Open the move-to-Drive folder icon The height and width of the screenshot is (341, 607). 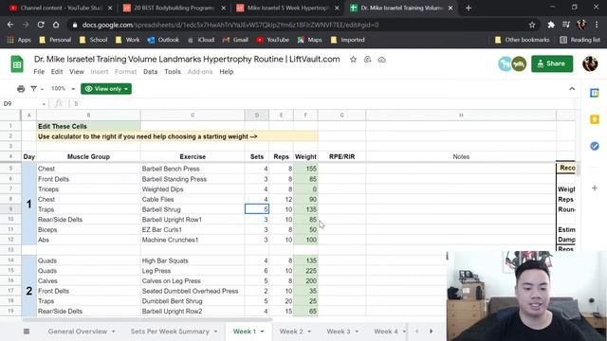pos(367,60)
